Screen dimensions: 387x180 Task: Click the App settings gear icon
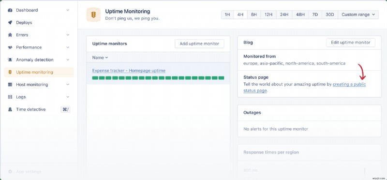click(10, 171)
